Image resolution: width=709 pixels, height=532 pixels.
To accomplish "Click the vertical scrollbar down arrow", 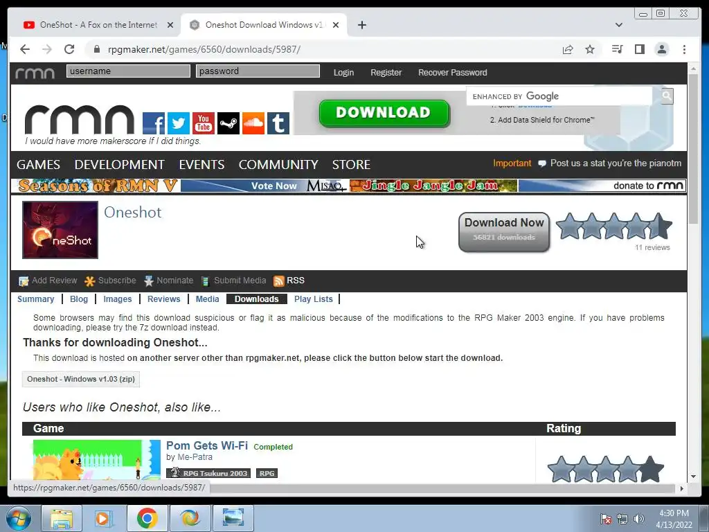I will click(694, 477).
